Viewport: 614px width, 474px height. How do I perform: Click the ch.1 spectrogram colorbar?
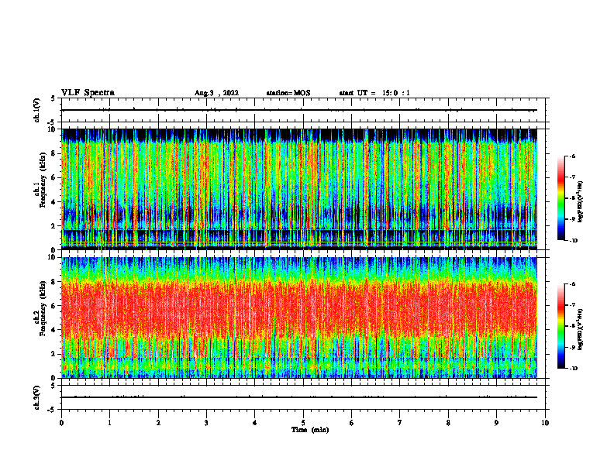(561, 198)
